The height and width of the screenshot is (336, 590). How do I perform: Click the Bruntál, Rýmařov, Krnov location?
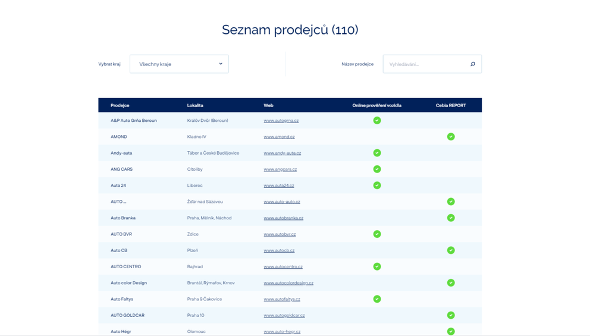[211, 282]
